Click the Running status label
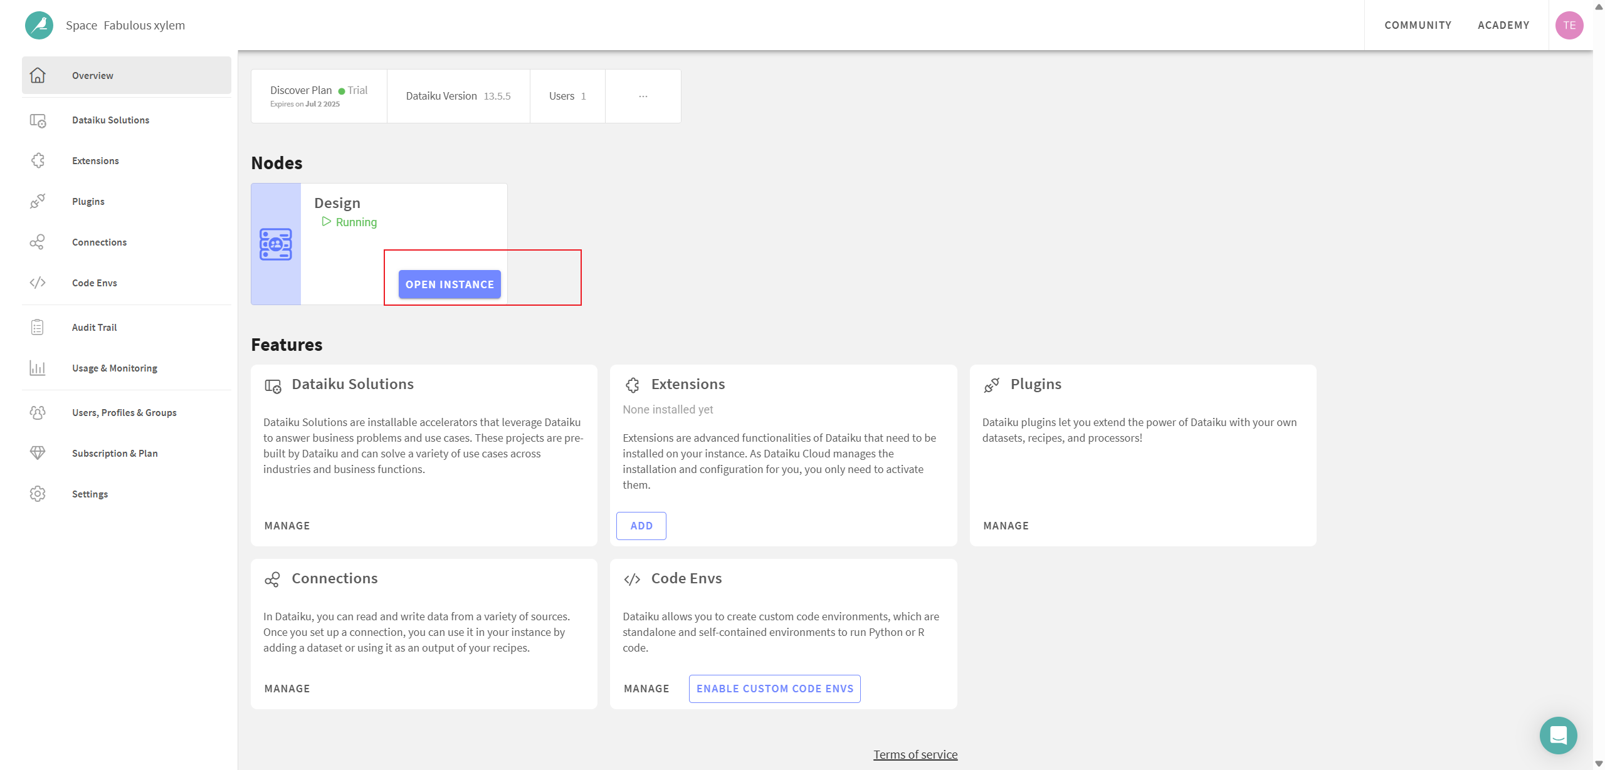 [x=356, y=222]
